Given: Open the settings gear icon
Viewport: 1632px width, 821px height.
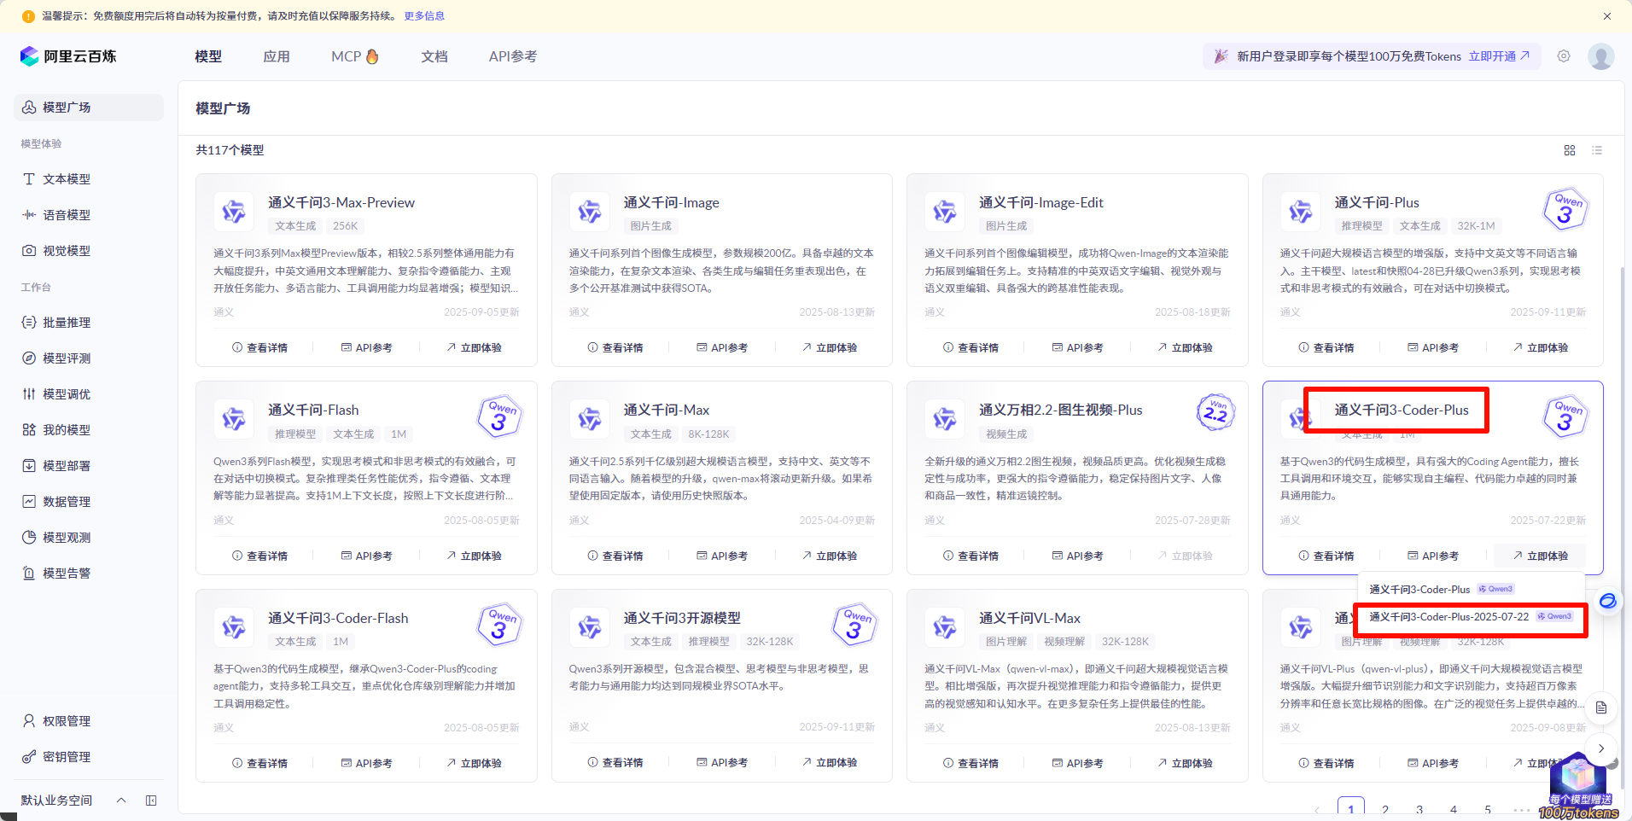Looking at the screenshot, I should [x=1564, y=56].
